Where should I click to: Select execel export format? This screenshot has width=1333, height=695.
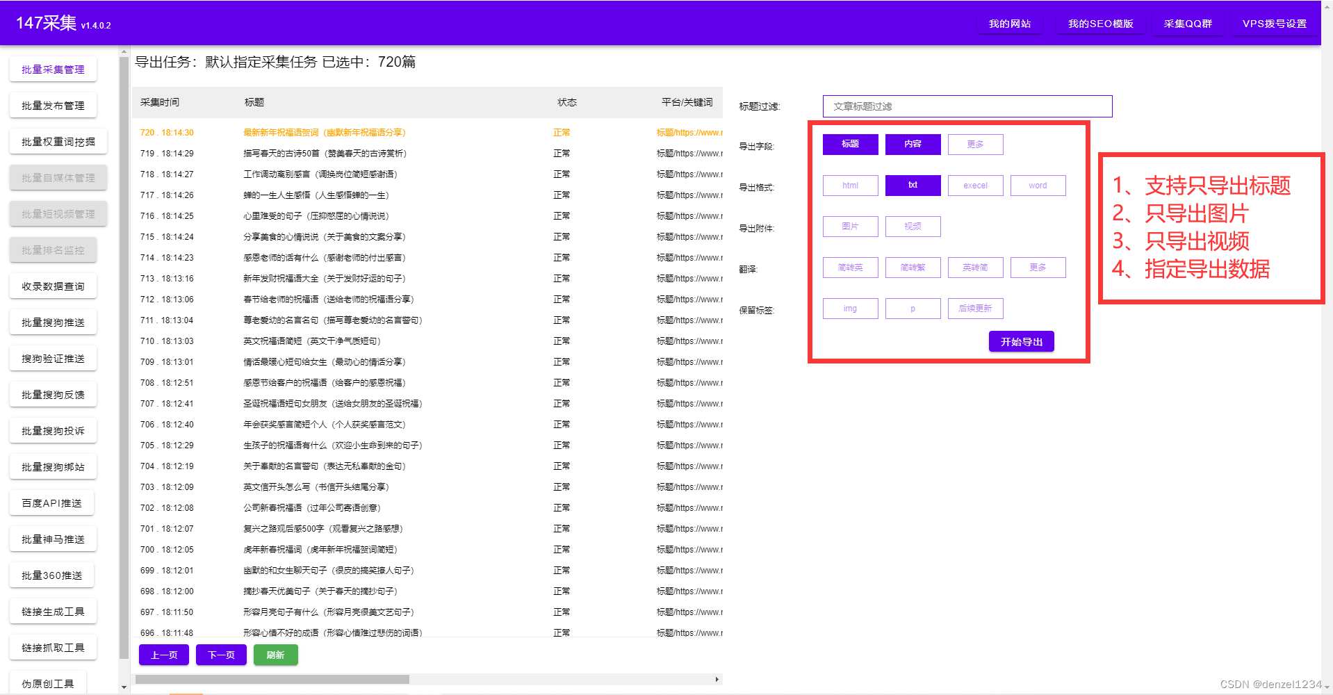coord(976,186)
